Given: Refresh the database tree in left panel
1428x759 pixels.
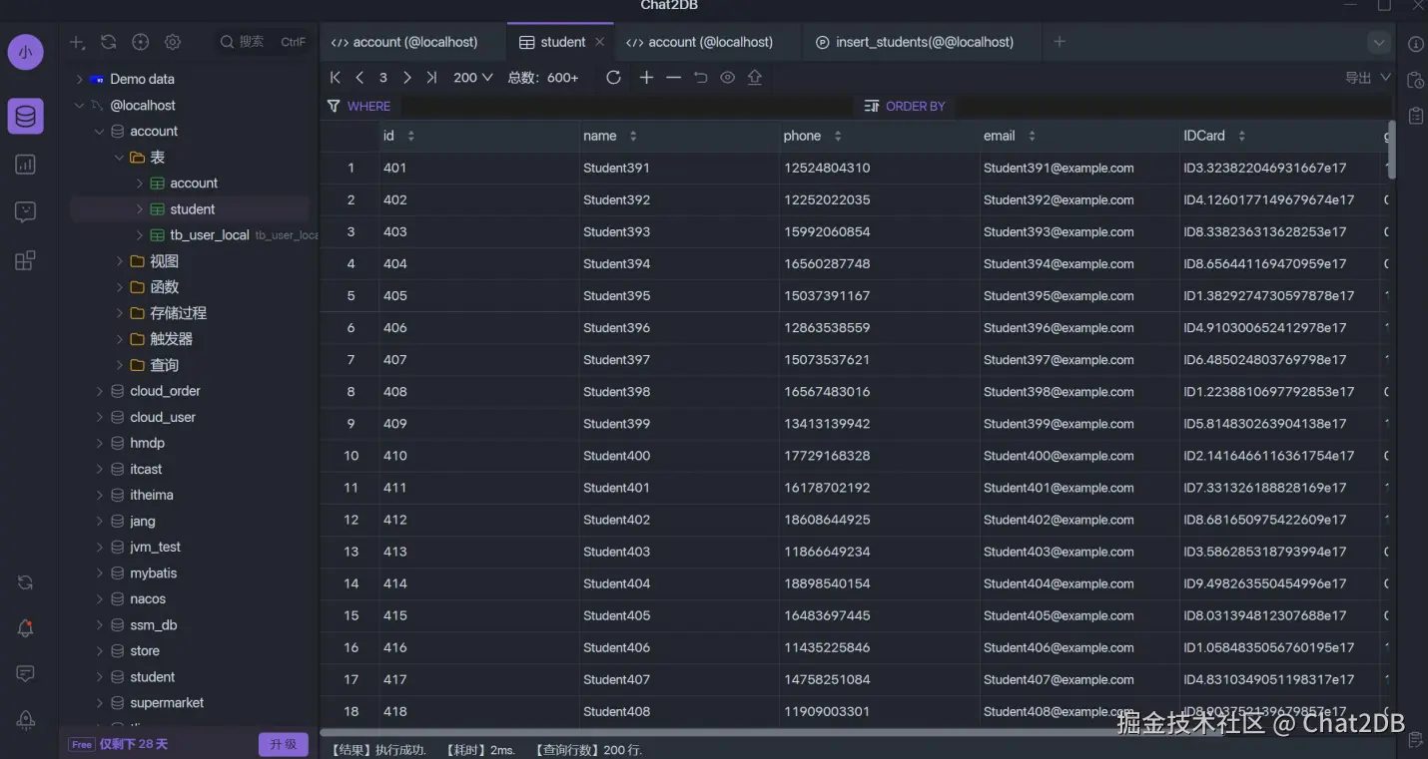Looking at the screenshot, I should pyautogui.click(x=109, y=42).
